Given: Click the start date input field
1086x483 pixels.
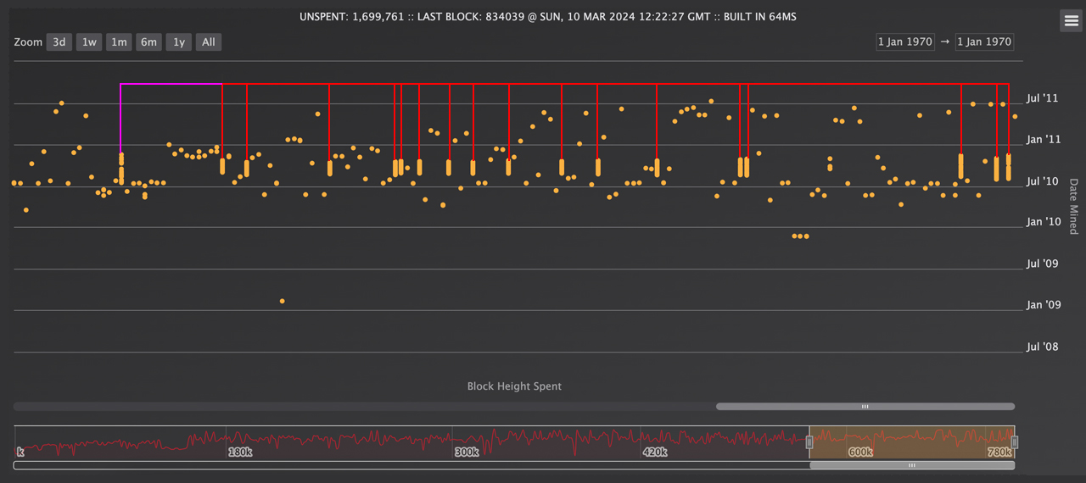Looking at the screenshot, I should [905, 42].
